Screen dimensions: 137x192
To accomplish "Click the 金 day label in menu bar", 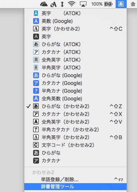I will click(x=133, y=4).
